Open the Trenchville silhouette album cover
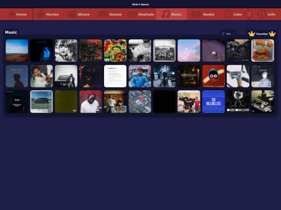Viewport: 281px width, 210px height. point(17,76)
